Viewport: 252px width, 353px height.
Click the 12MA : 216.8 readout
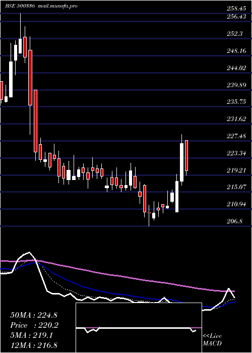coord(33,345)
